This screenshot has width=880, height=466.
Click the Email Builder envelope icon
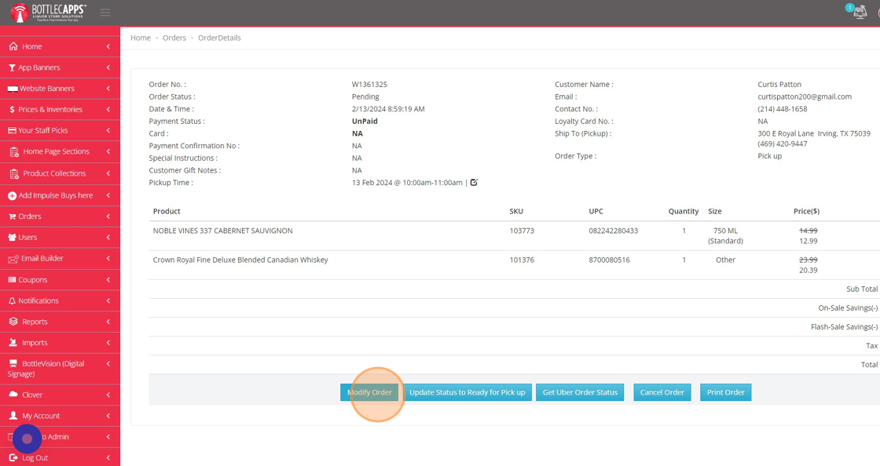click(x=13, y=259)
